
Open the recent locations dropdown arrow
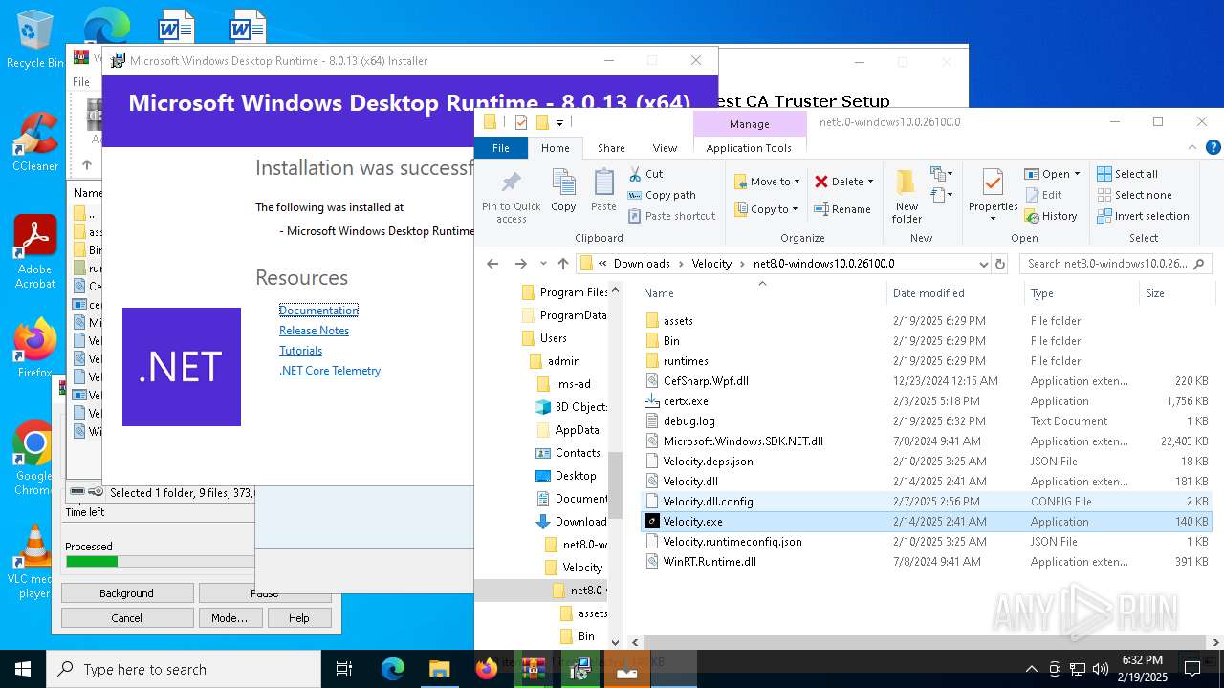point(542,264)
